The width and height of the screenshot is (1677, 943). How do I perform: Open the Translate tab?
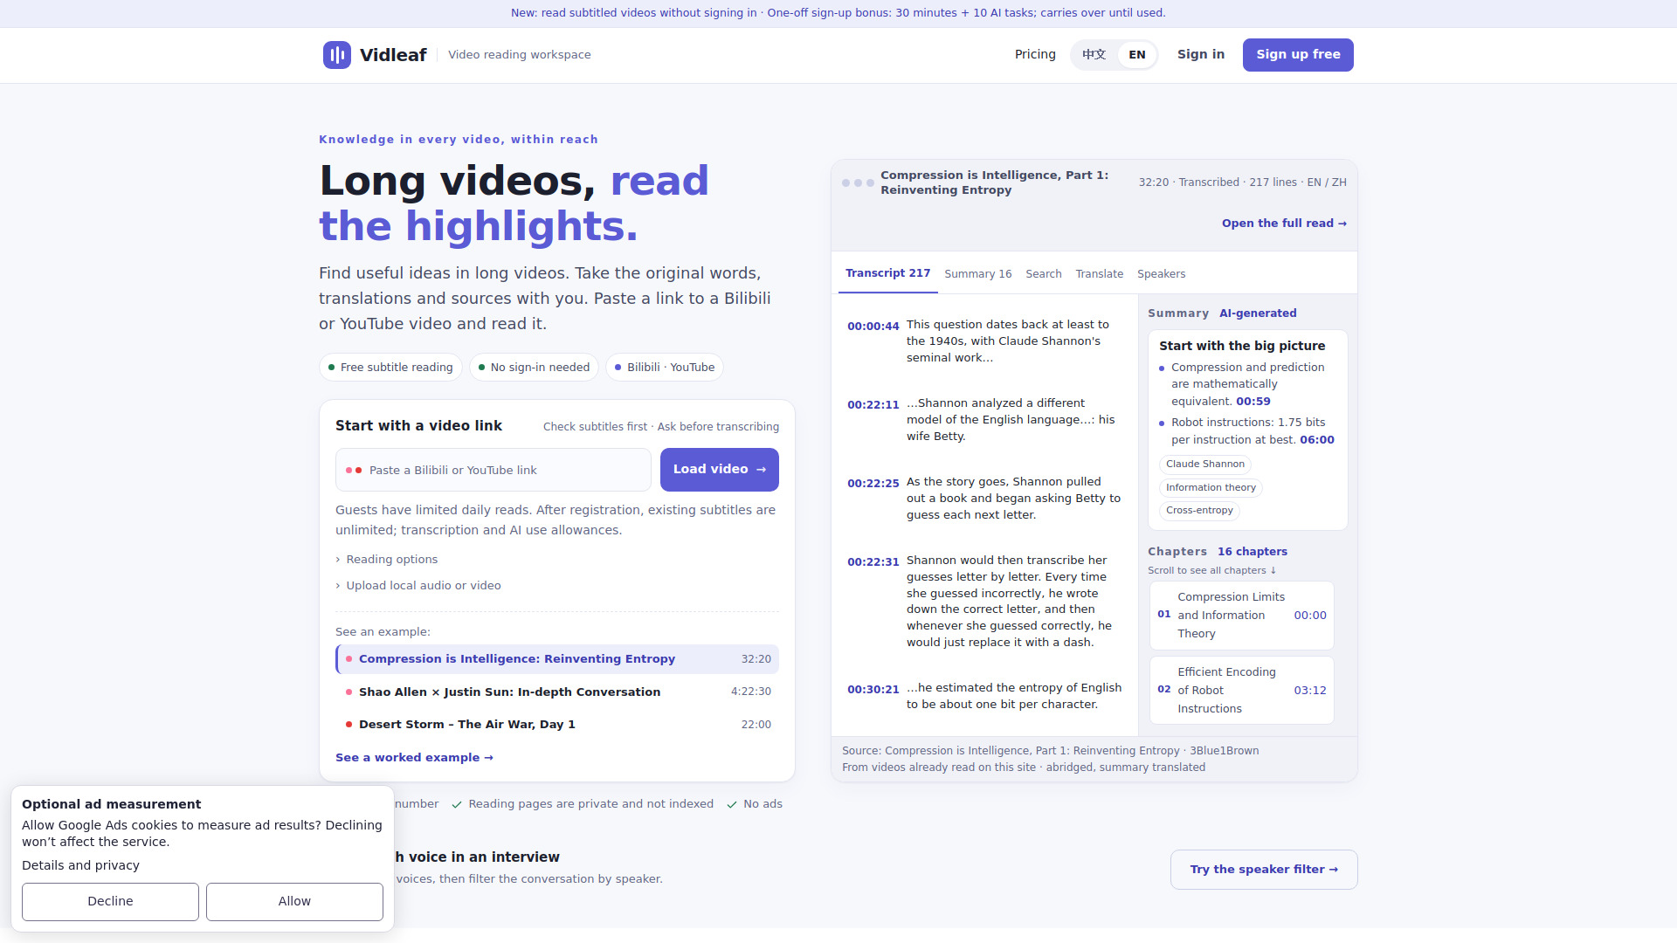click(1100, 274)
